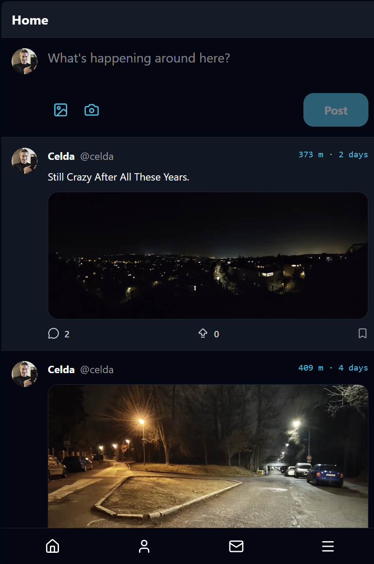Click your avatar next to the composer
374x564 pixels.
coord(24,61)
